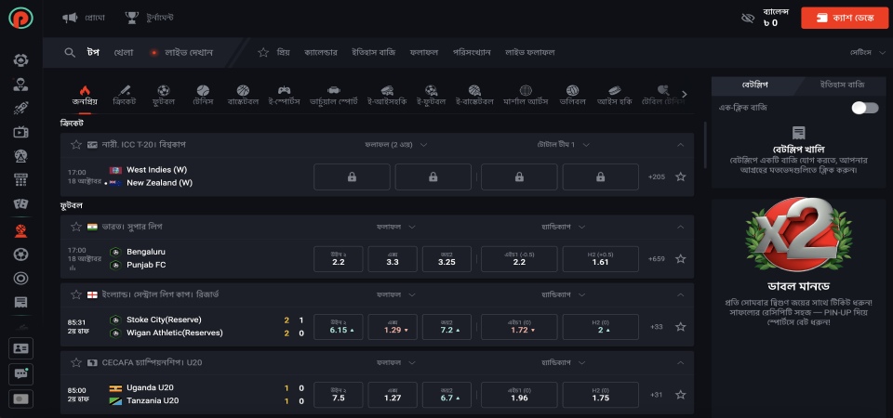
Task: Switch to bet history tab in betslip
Action: coord(842,85)
